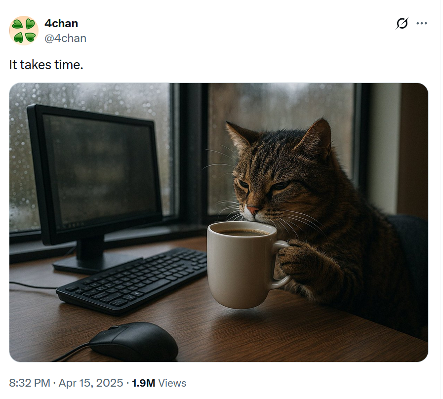Click the @4chan handle
443x399 pixels.
(65, 38)
